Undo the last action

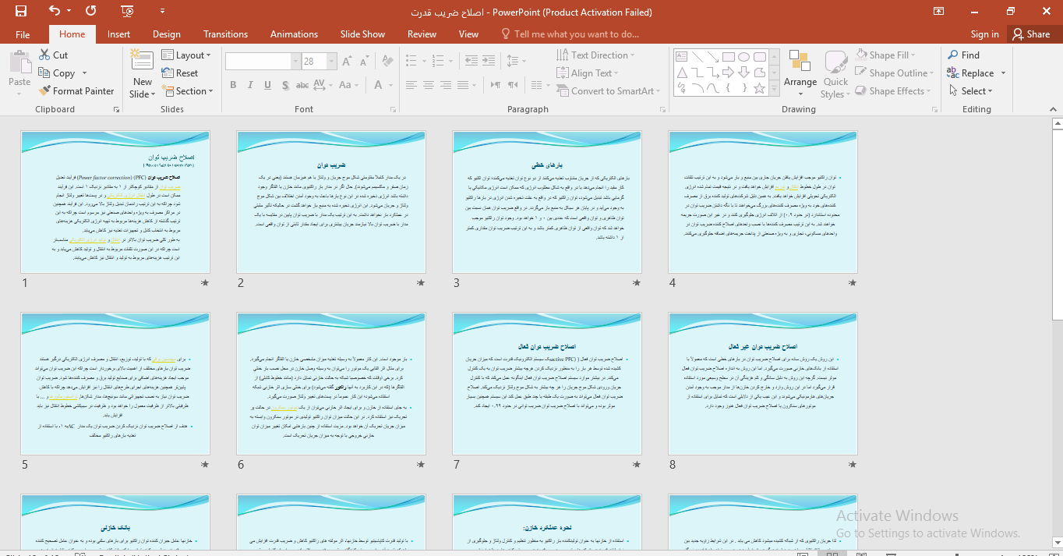pyautogui.click(x=54, y=12)
